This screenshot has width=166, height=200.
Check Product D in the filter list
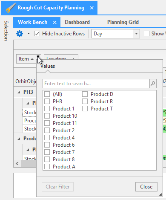[x=85, y=94]
